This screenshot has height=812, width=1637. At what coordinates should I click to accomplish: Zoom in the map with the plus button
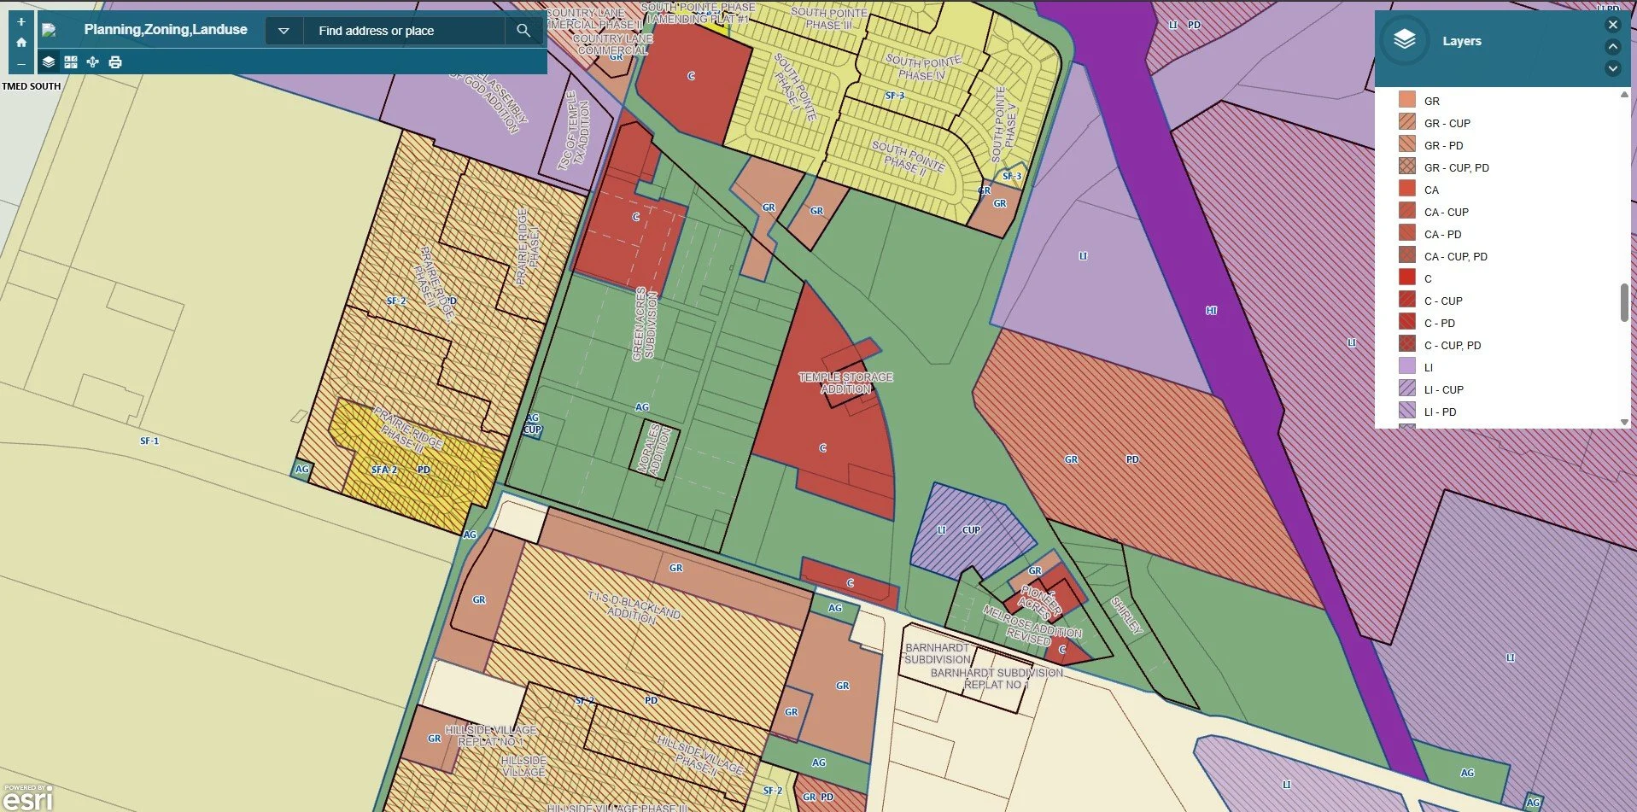[21, 21]
